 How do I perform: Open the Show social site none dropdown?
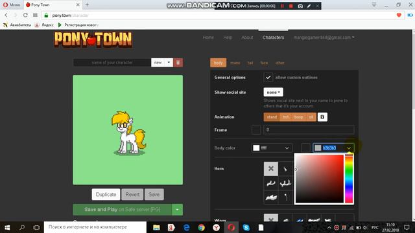tap(273, 92)
